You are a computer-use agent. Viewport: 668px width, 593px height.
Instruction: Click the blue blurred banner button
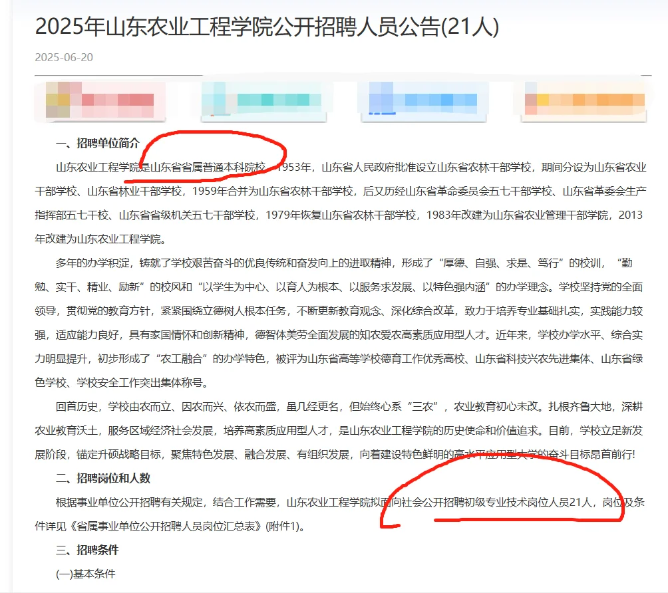pyautogui.click(x=424, y=101)
